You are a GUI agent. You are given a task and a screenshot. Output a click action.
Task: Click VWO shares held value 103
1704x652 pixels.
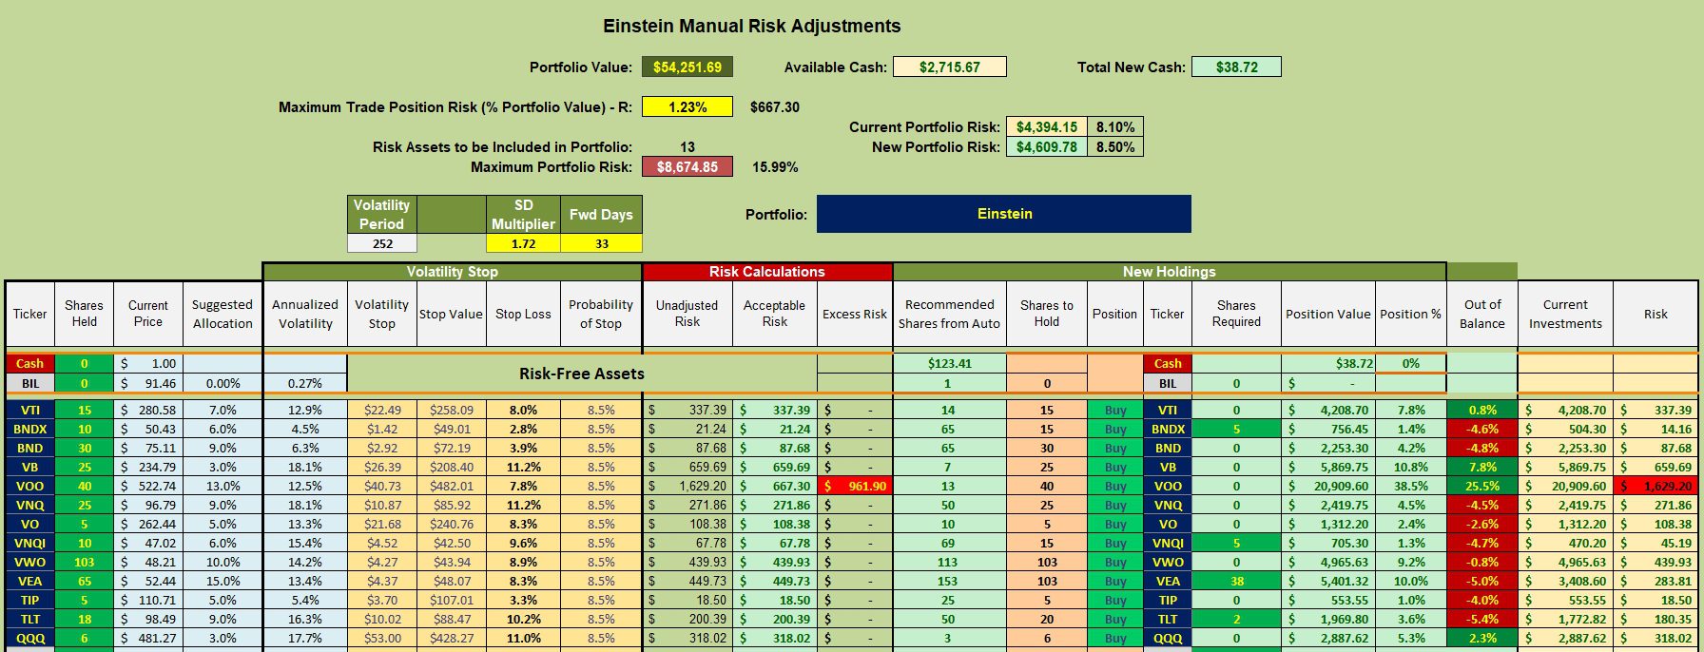(84, 562)
